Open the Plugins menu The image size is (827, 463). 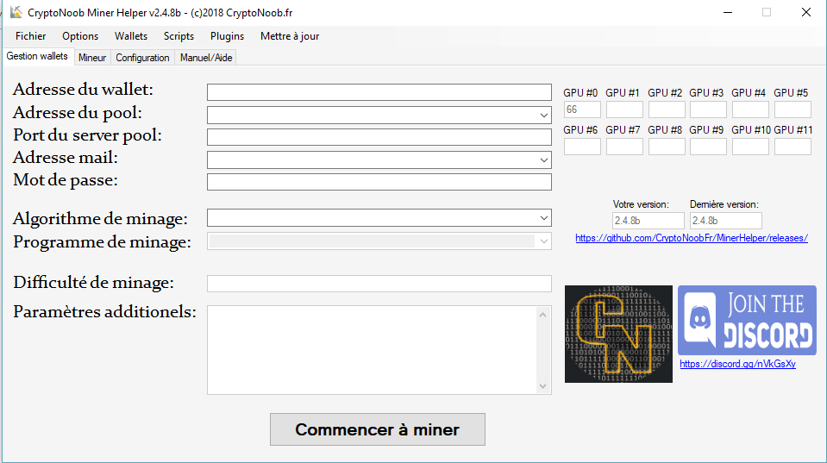228,36
